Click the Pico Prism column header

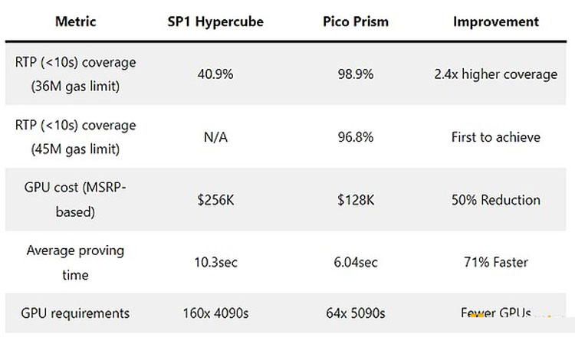[x=355, y=21]
